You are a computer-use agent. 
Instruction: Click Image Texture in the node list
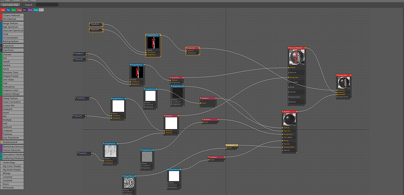[12, 24]
